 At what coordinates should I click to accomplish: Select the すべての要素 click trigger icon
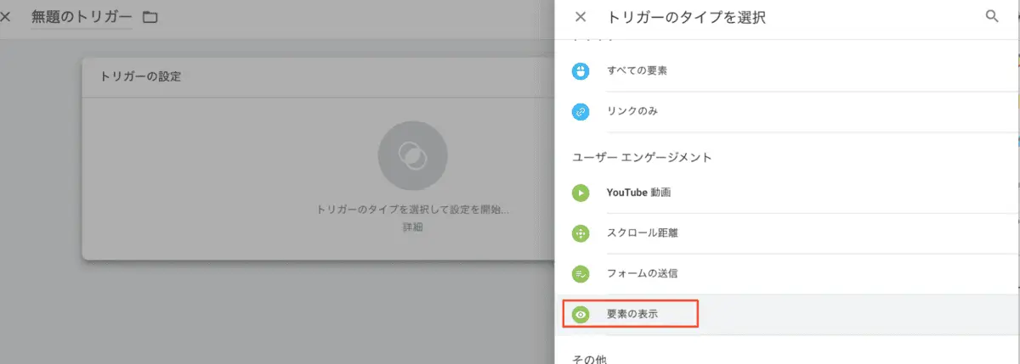(581, 71)
